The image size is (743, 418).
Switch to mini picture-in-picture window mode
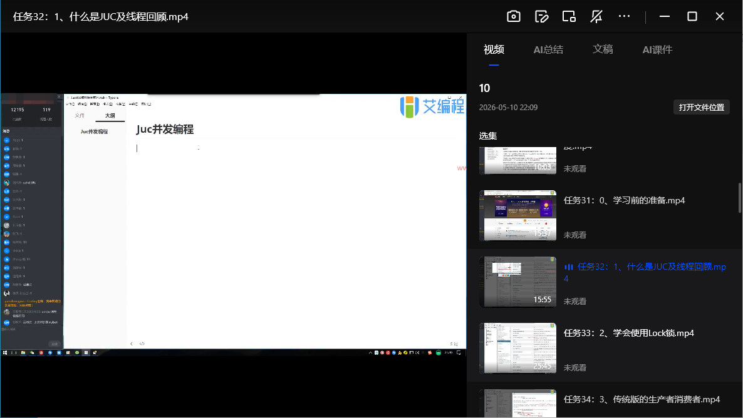[x=569, y=16]
